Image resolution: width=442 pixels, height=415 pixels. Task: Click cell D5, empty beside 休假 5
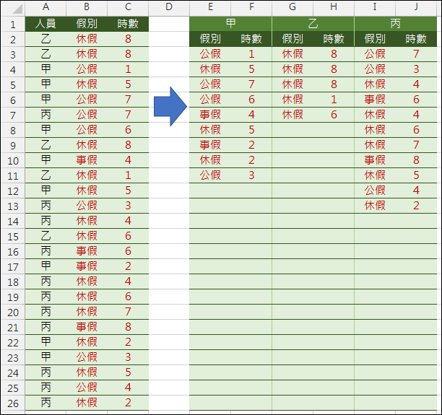169,84
